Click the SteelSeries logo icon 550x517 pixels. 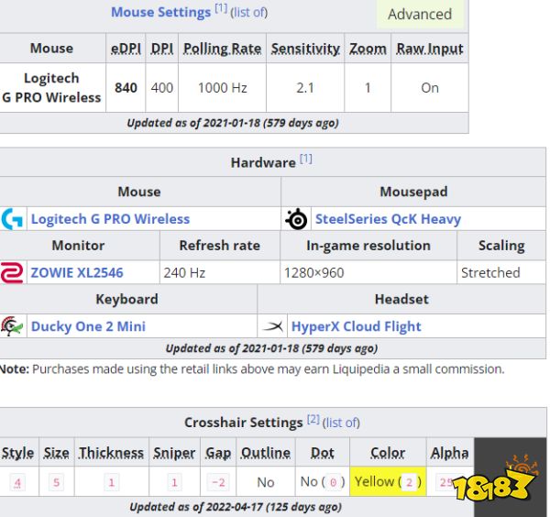[x=296, y=219]
